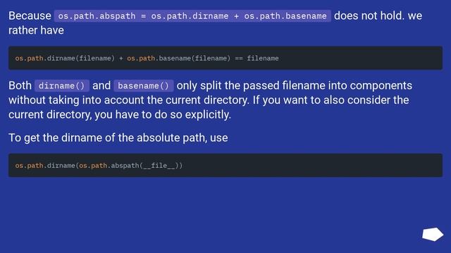Click the inline code 'basename()'
The image size is (451, 253).
click(144, 86)
